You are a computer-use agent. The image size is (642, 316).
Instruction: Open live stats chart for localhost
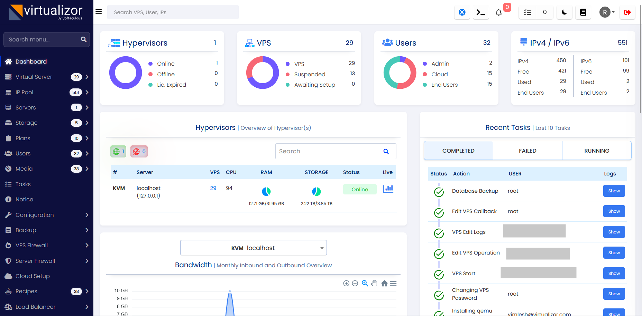(388, 189)
